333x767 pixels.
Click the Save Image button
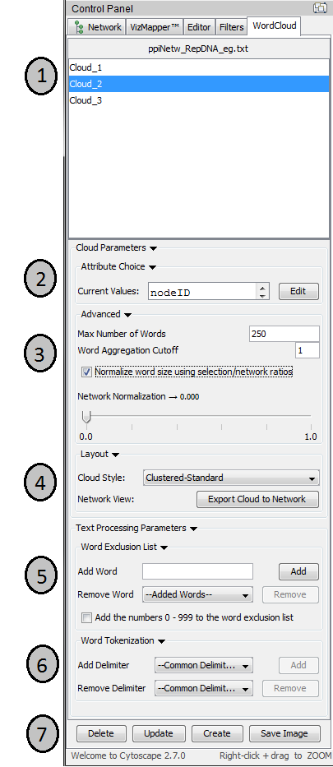[284, 733]
